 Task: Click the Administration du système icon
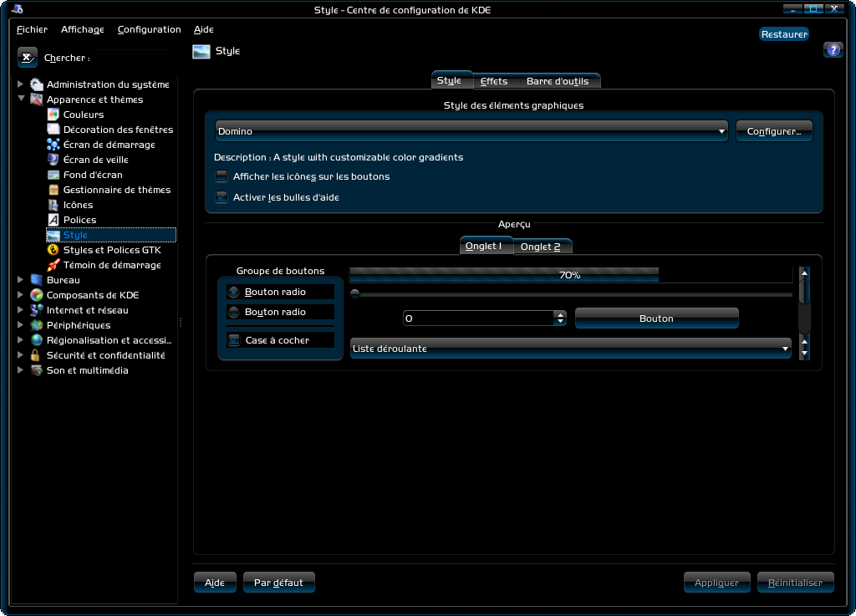(x=36, y=84)
